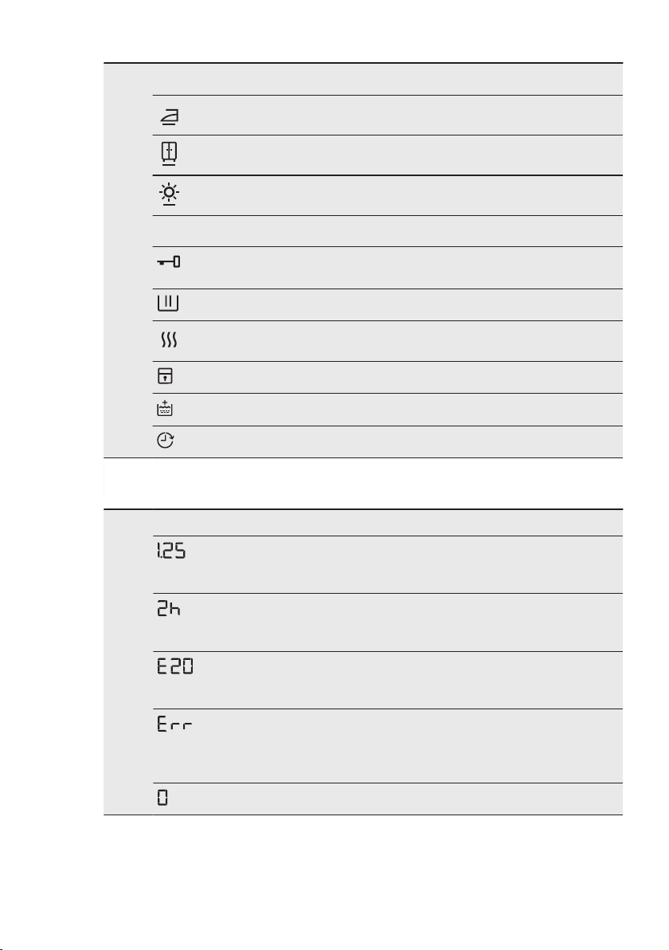Select the three wavy drying lines icon

[168, 340]
